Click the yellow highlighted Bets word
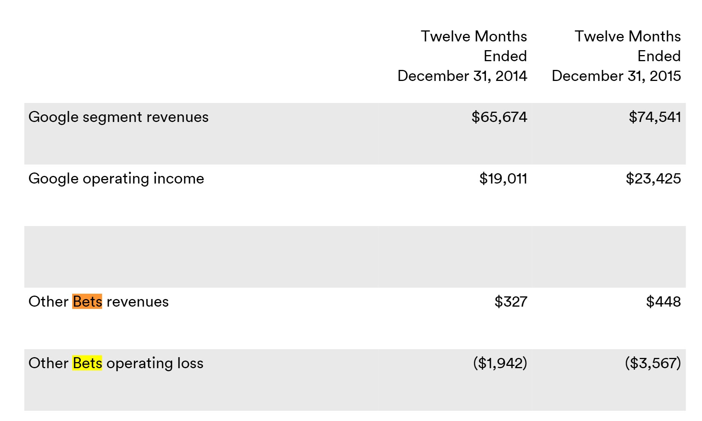Screen dimensions: 702x421 (87, 363)
